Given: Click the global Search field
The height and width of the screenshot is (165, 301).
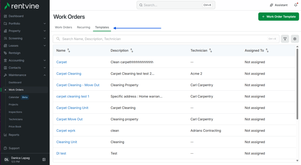Looking at the screenshot, I should (x=176, y=5).
